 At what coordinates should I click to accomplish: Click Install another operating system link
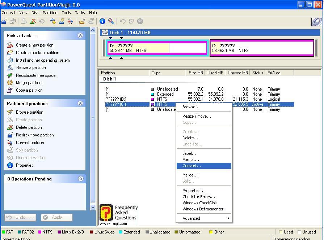pyautogui.click(x=43, y=60)
